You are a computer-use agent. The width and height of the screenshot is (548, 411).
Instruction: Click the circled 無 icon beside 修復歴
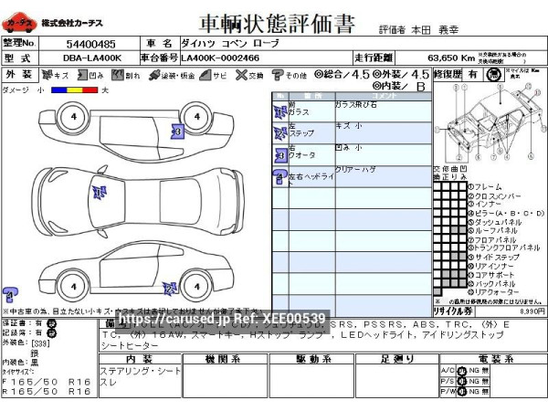click(x=493, y=75)
